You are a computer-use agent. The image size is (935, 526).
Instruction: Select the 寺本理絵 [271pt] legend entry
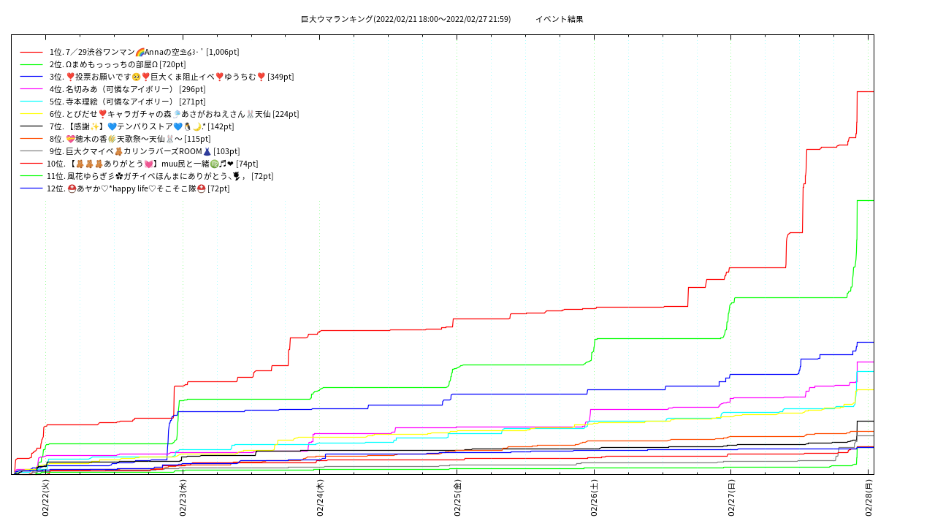point(127,102)
